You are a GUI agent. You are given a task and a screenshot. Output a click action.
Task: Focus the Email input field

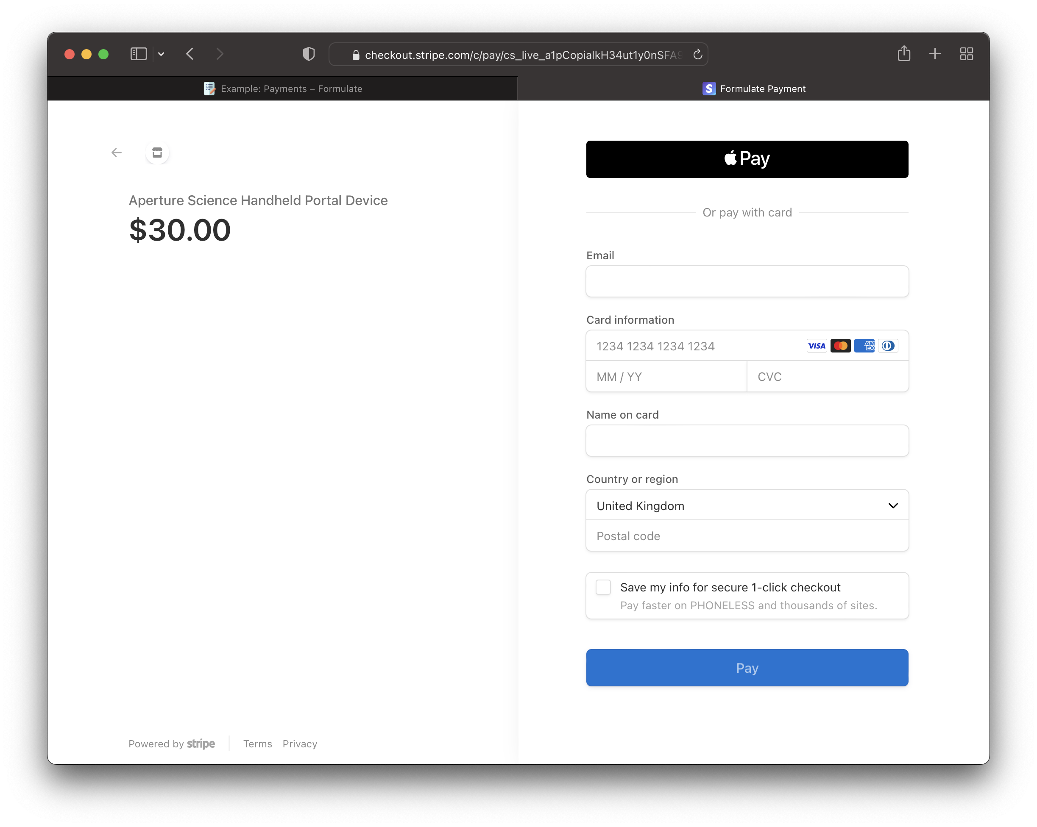click(747, 282)
